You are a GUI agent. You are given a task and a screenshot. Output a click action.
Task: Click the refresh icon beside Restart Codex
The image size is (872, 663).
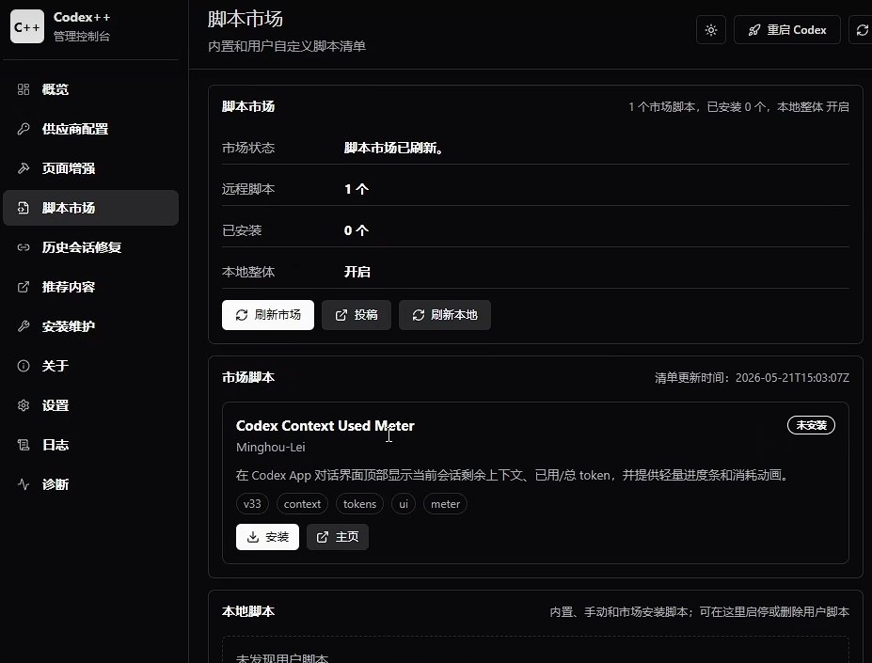(x=862, y=30)
